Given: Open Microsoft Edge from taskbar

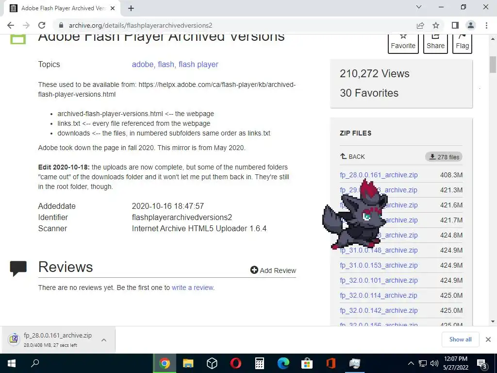Looking at the screenshot, I should point(283,363).
